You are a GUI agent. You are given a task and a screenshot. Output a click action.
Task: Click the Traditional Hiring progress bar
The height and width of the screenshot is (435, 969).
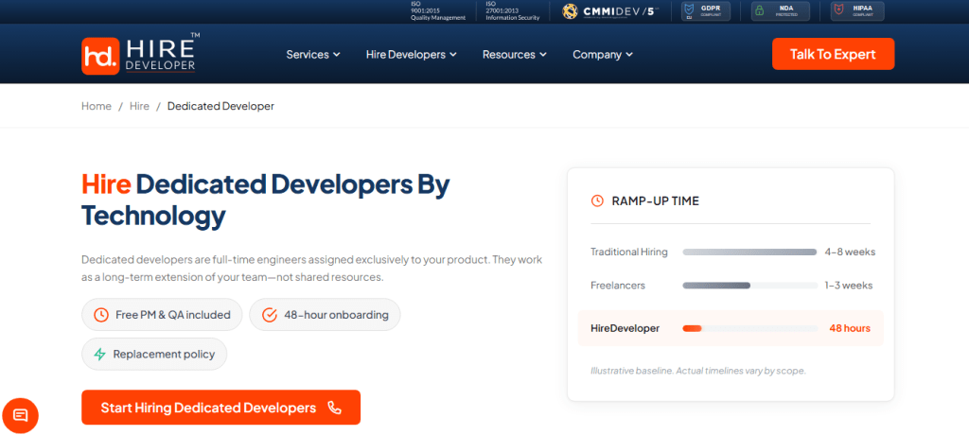pyautogui.click(x=749, y=252)
